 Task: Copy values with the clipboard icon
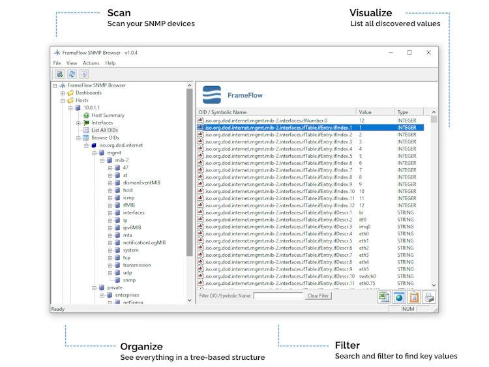[x=414, y=297]
